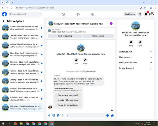
Task: Open the Facebook logo home link
Action: pos(4,14)
